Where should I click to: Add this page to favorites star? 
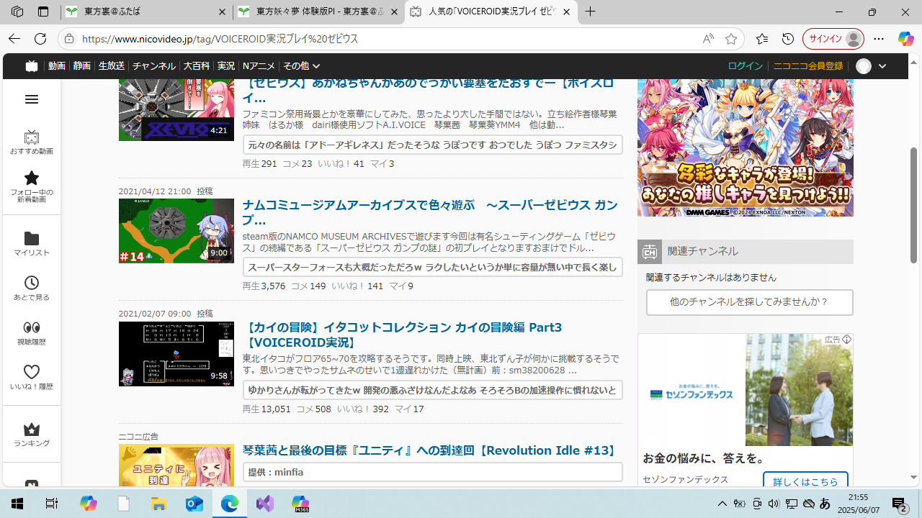[x=731, y=39]
